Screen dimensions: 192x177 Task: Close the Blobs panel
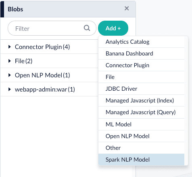127,9
